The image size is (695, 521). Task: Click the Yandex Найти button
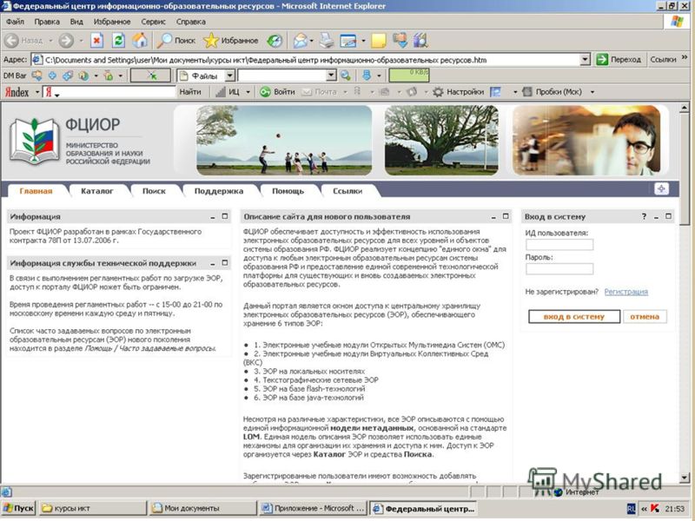click(x=190, y=92)
